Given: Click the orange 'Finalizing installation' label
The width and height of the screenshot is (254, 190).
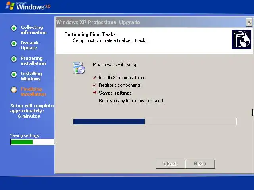Looking at the screenshot, I should coord(33,91).
